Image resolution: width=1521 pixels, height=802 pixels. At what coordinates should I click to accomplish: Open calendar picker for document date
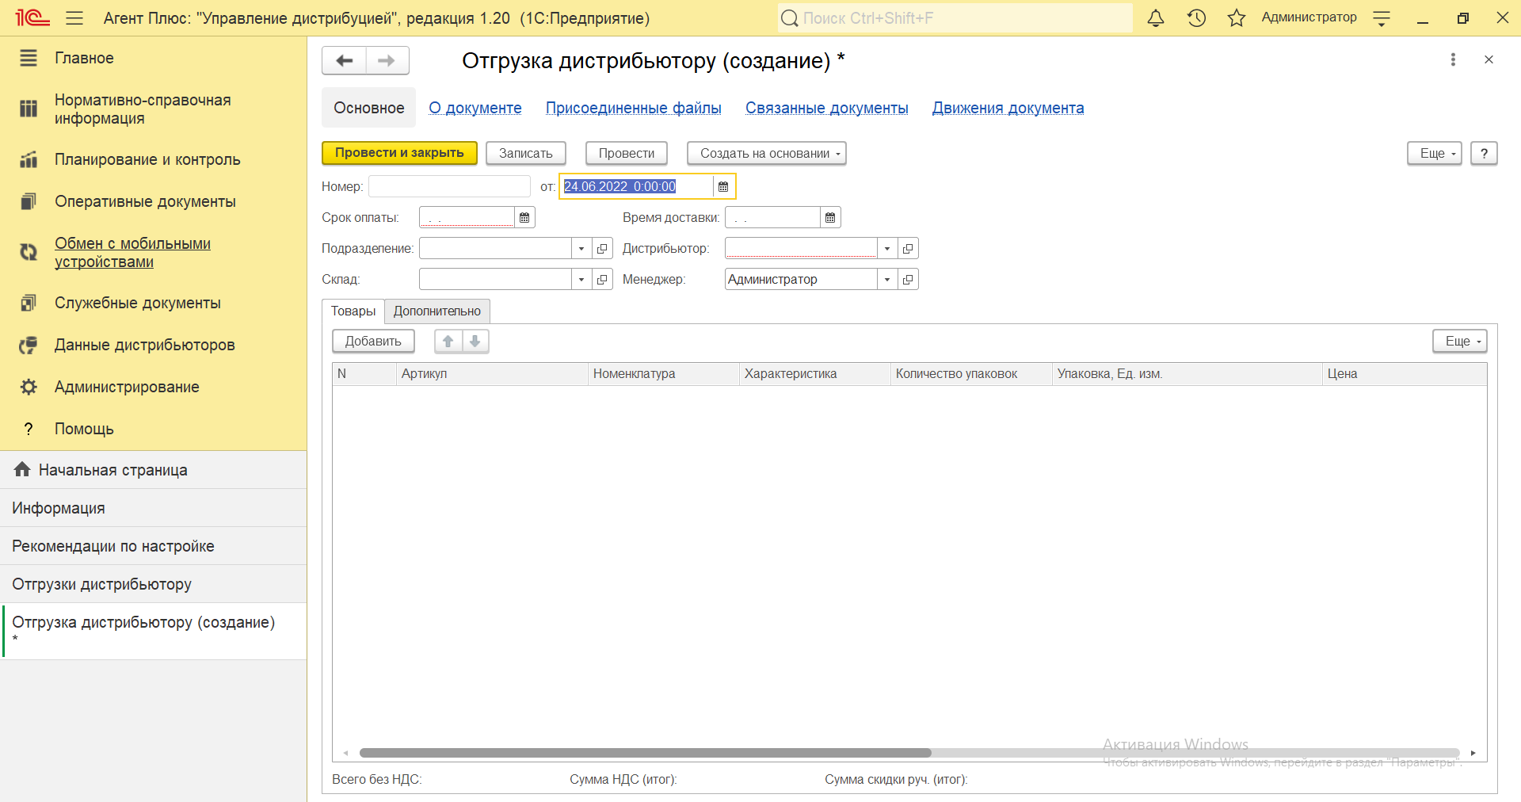tap(723, 186)
